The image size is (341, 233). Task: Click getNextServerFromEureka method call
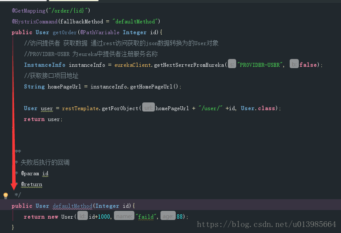coord(189,65)
